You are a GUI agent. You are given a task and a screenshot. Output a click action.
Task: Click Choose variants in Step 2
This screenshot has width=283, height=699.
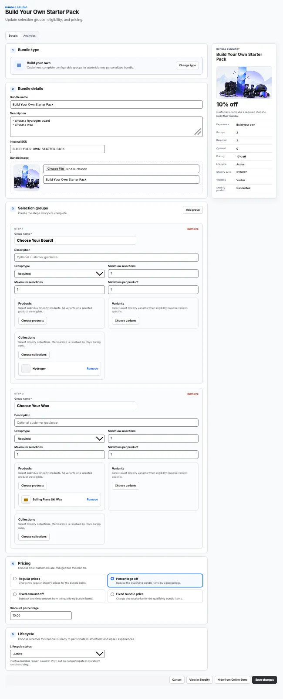click(126, 486)
